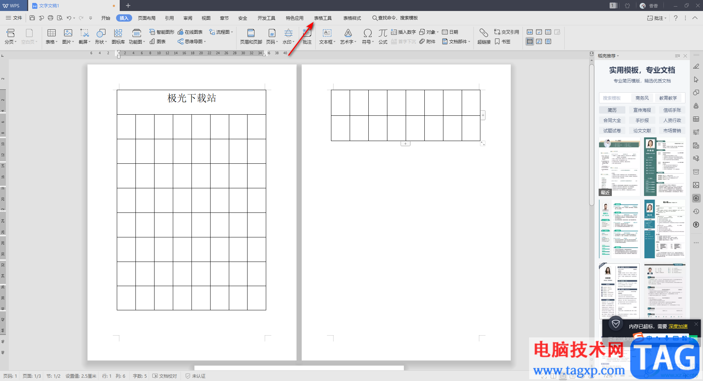Viewport: 703px width, 381px height.
Task: Click the image icon in right sidebar
Action: point(696,185)
